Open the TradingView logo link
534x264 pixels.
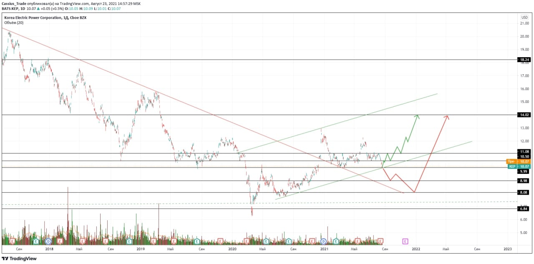click(x=19, y=259)
